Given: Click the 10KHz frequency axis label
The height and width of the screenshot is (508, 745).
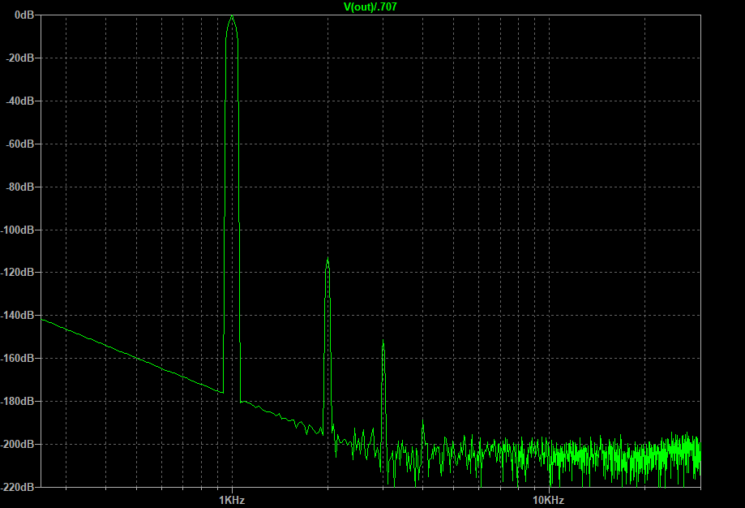Looking at the screenshot, I should 548,500.
